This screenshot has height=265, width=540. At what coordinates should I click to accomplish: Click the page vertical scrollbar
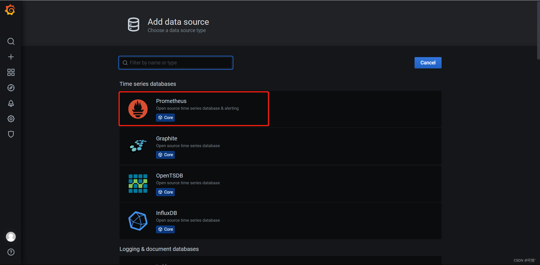(538, 30)
